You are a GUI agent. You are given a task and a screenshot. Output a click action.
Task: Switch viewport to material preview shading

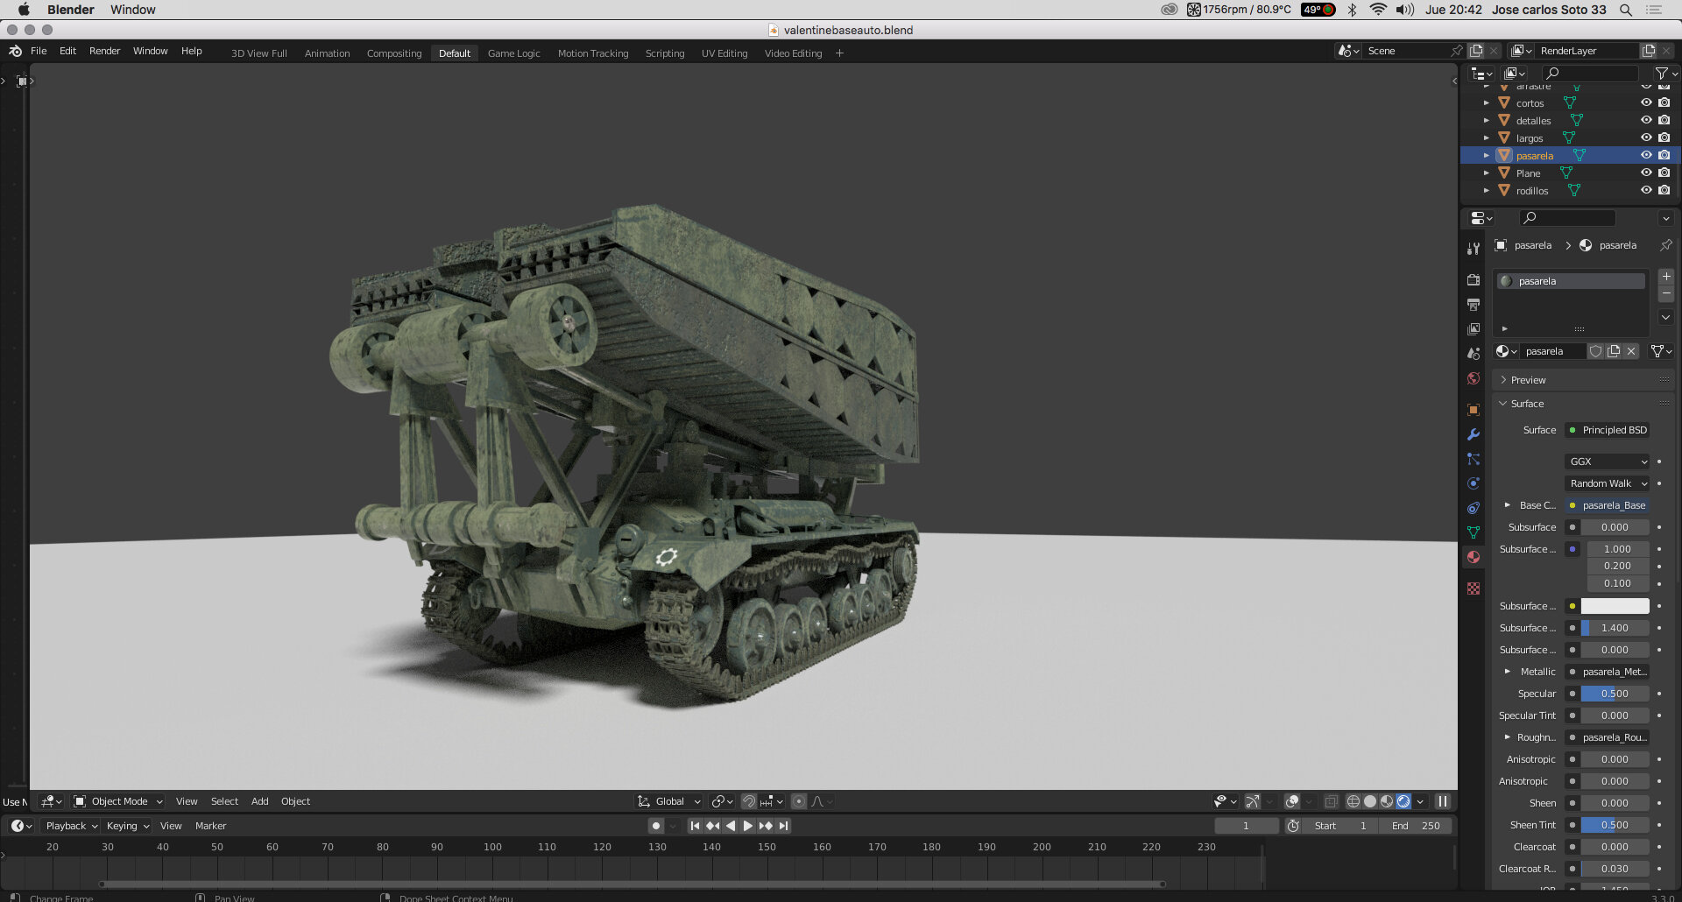pos(1387,801)
